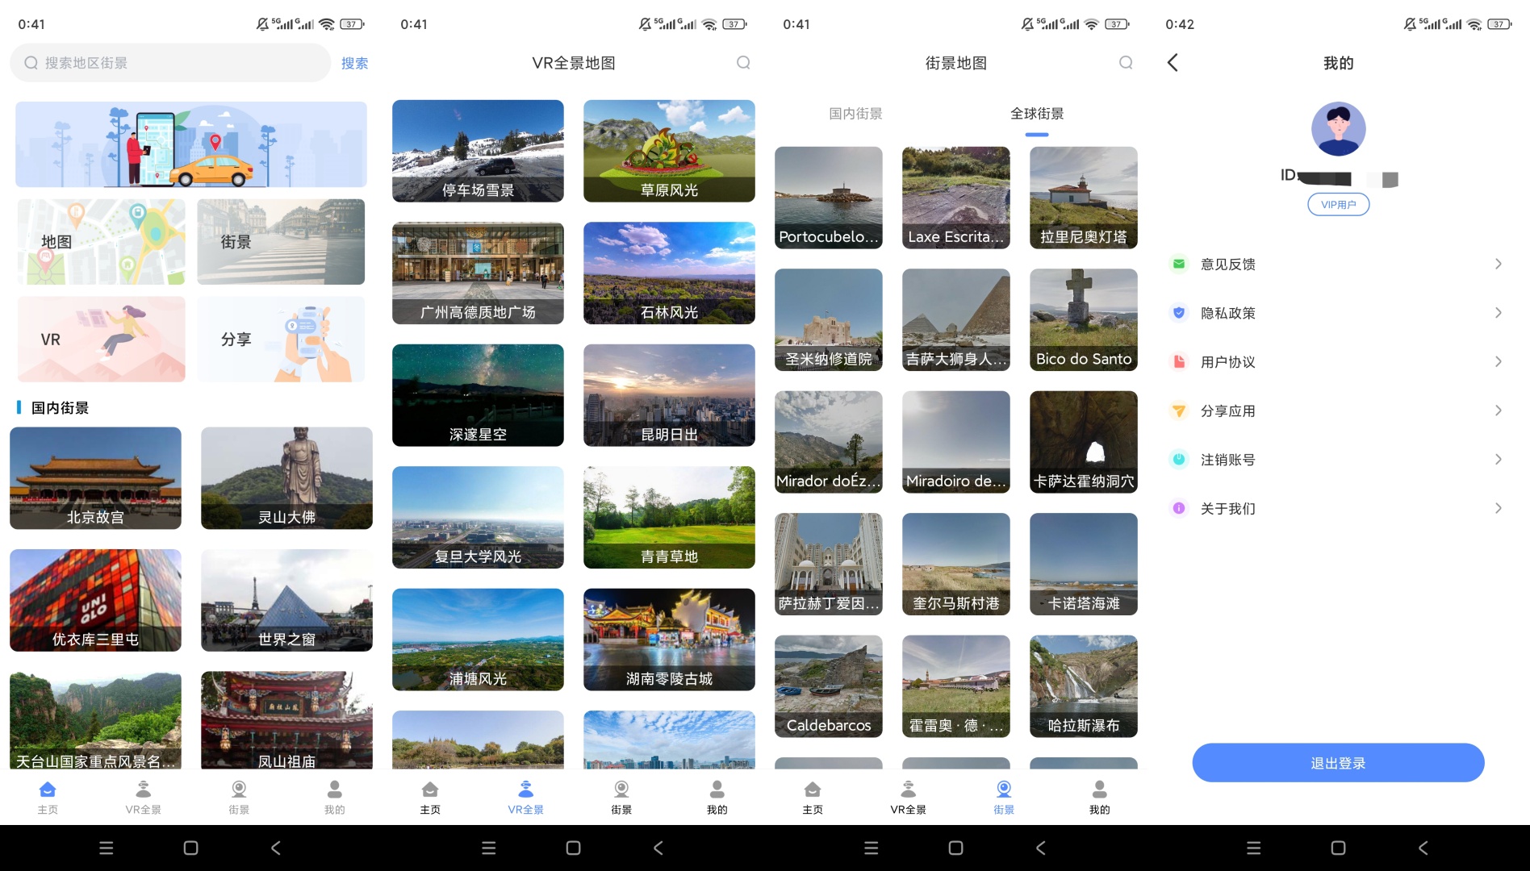Expand the 意见反馈 row chevron
Viewport: 1530px width, 871px height.
[1499, 264]
